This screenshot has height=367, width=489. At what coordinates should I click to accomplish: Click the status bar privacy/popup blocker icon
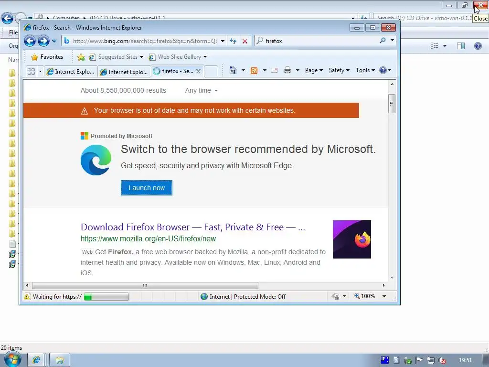tap(335, 296)
